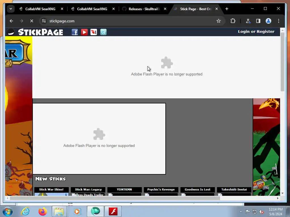
Task: View site information icon in address bar
Action: tap(44, 21)
